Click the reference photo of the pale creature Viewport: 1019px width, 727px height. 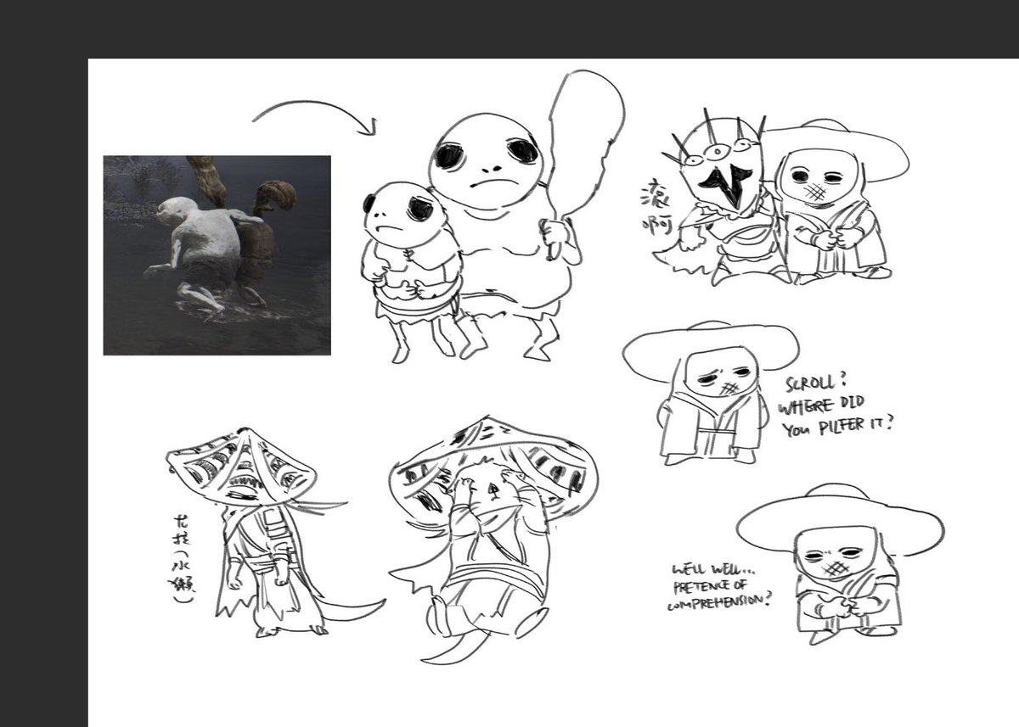coord(217,254)
